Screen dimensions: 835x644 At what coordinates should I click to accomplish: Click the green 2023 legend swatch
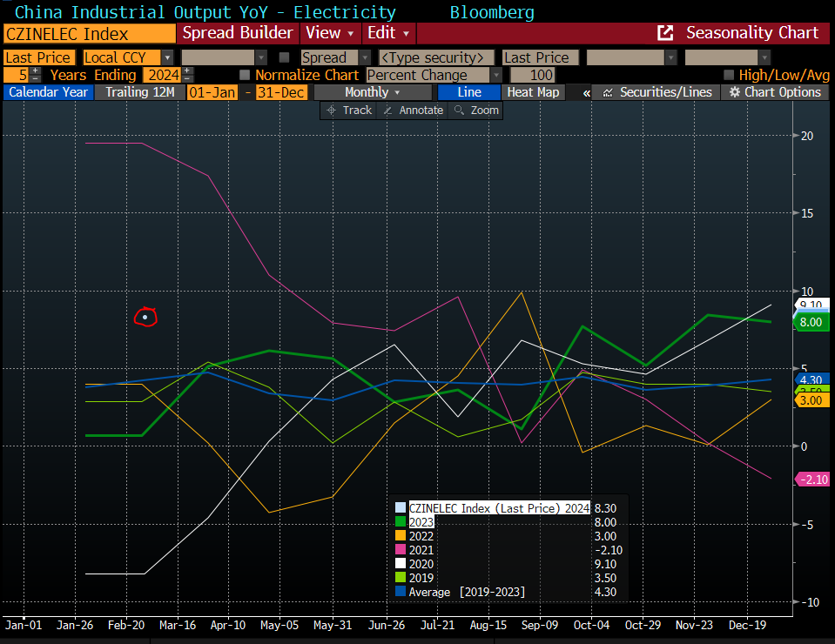tap(401, 521)
